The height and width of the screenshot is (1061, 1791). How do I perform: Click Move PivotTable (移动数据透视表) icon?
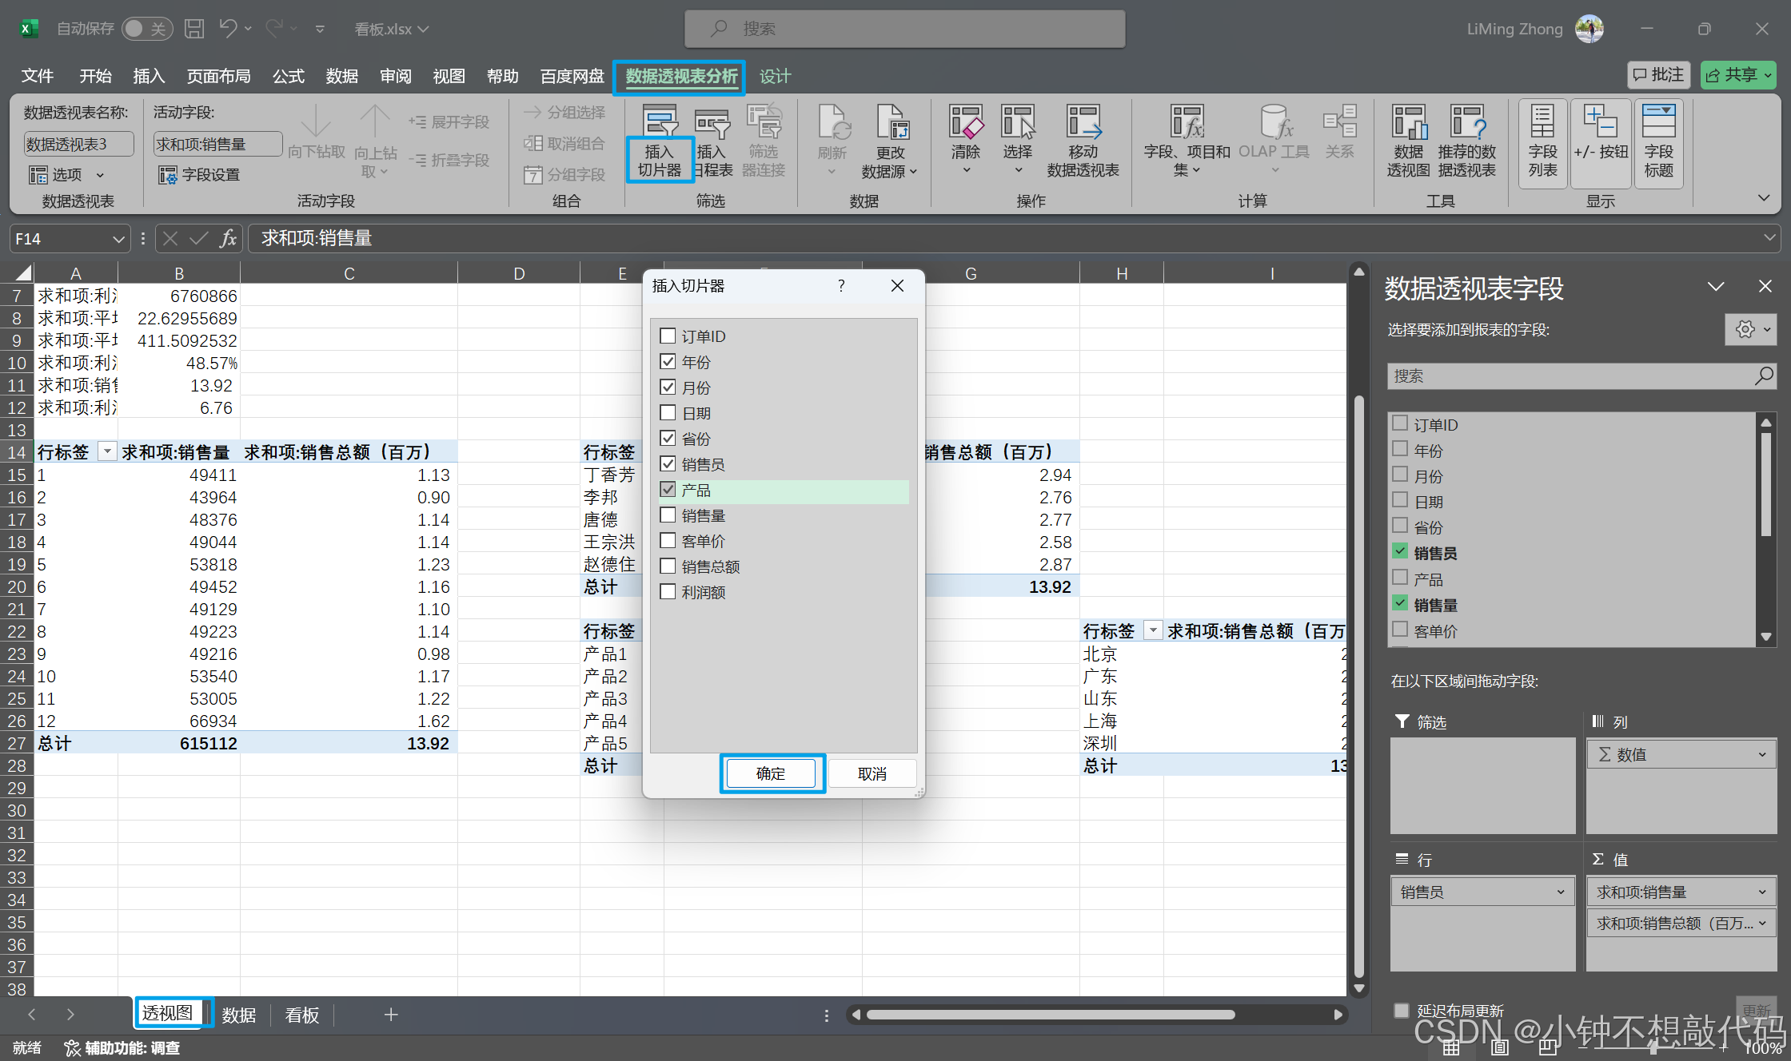pyautogui.click(x=1083, y=141)
